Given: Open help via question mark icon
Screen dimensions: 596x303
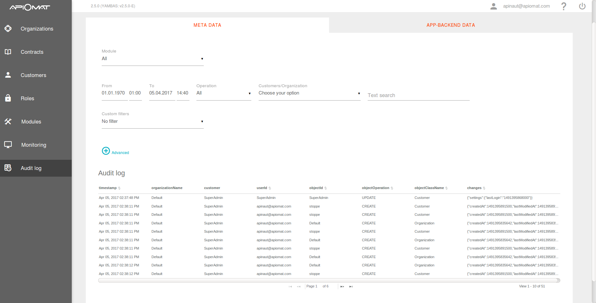Looking at the screenshot, I should pos(563,6).
